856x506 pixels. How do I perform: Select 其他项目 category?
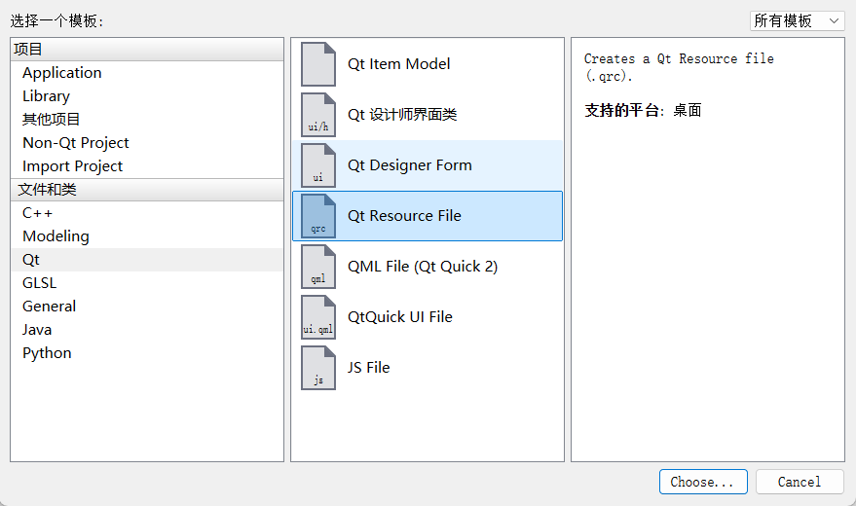point(147,120)
